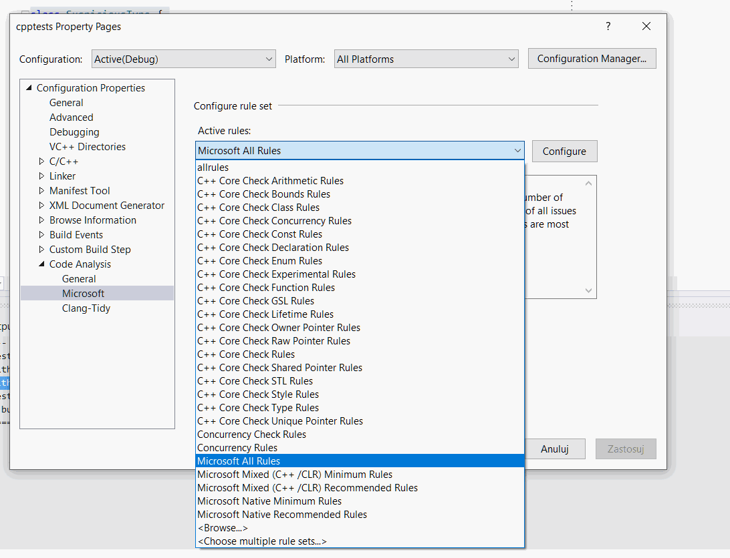Viewport: 730px width, 558px height.
Task: Choose the C++ Core Check Rules entry
Action: pyautogui.click(x=360, y=354)
